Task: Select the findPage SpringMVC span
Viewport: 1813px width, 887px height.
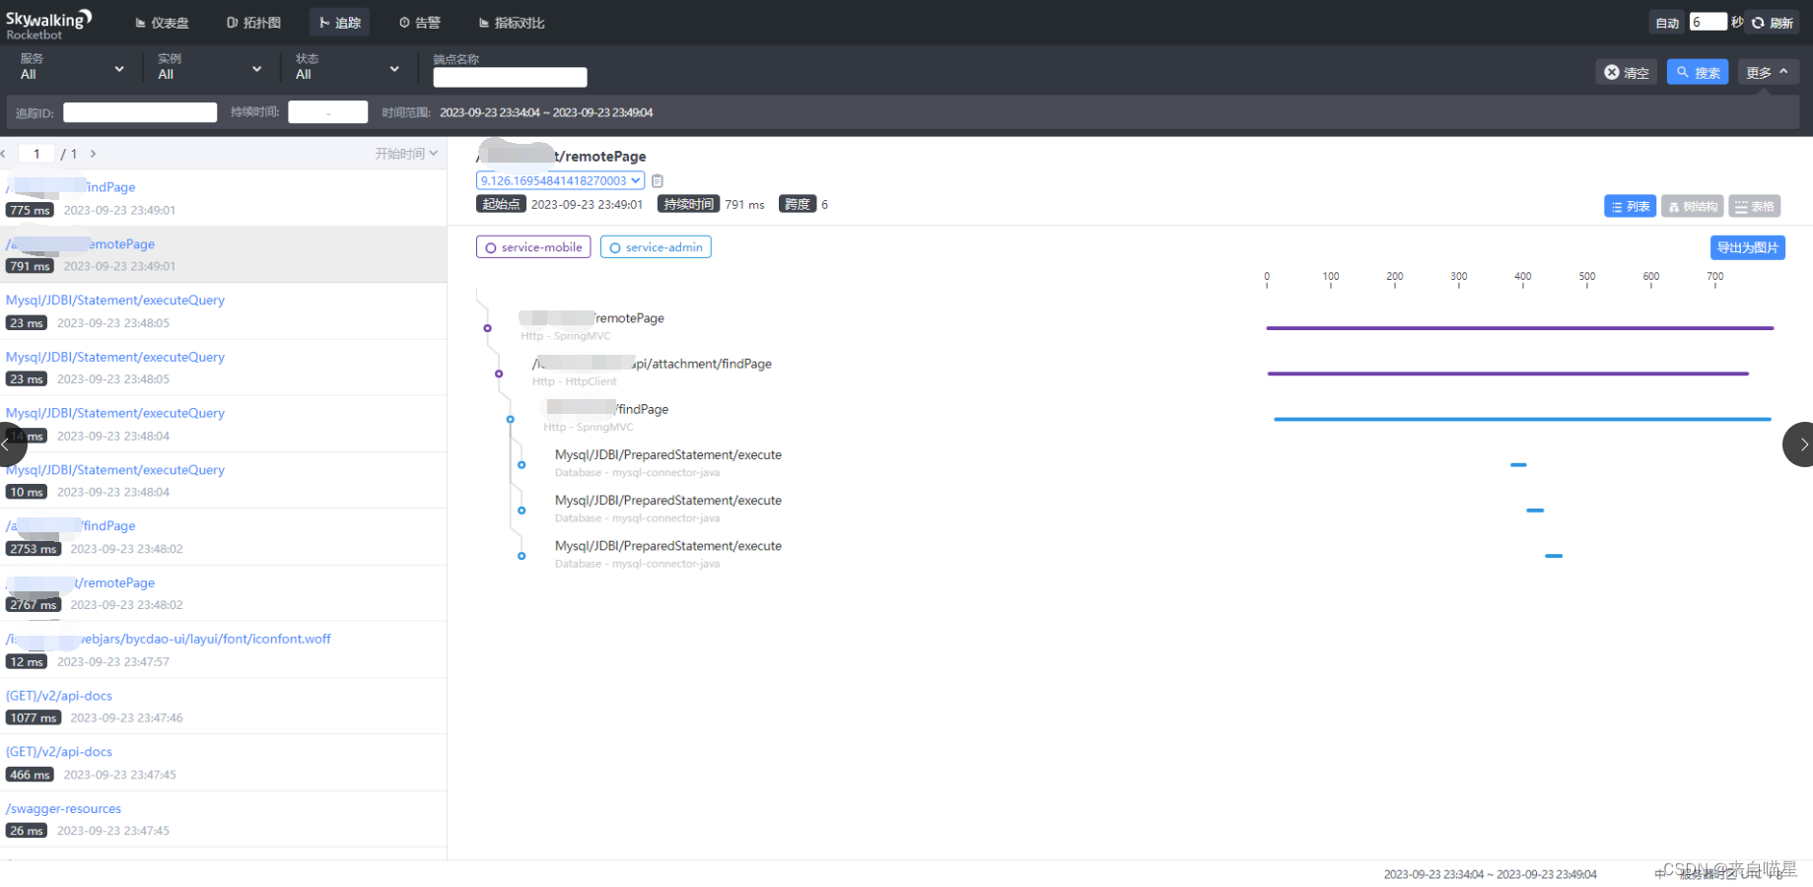Action: [x=606, y=417]
